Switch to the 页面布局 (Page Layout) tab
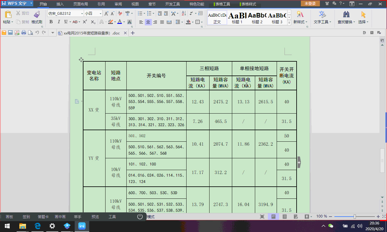 click(x=81, y=4)
